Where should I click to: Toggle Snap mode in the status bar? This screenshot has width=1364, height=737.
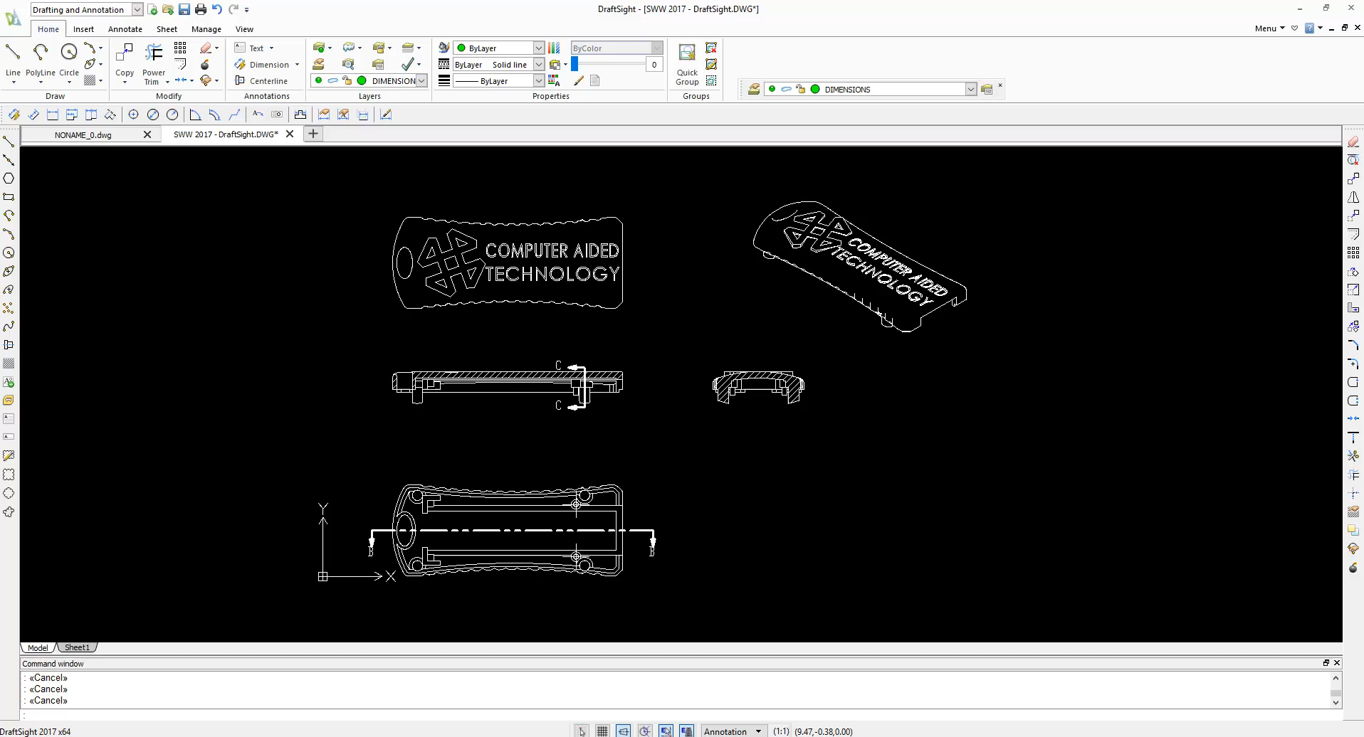[582, 731]
